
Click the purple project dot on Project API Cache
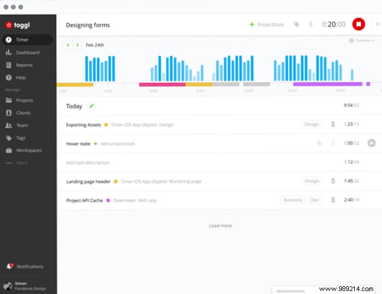[108, 200]
